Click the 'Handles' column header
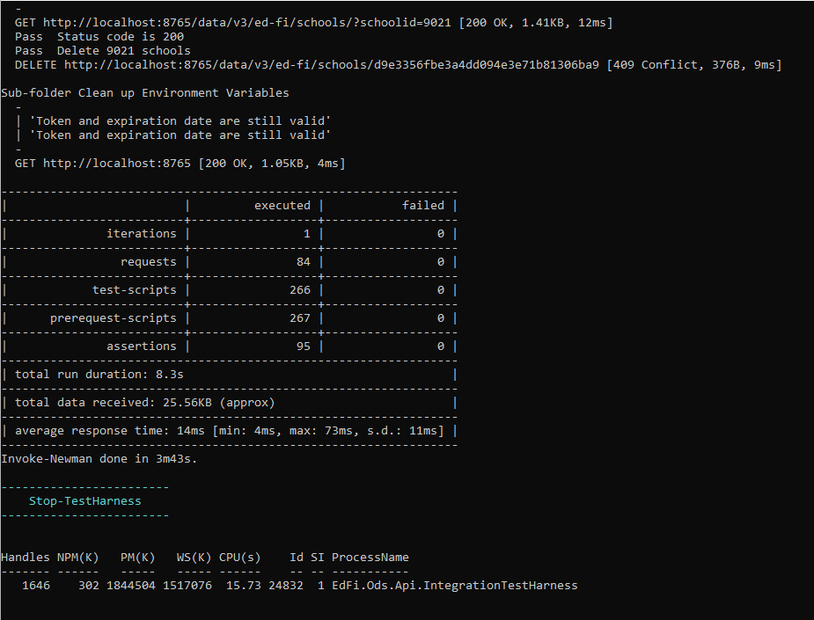Image resolution: width=814 pixels, height=620 pixels. click(x=26, y=558)
